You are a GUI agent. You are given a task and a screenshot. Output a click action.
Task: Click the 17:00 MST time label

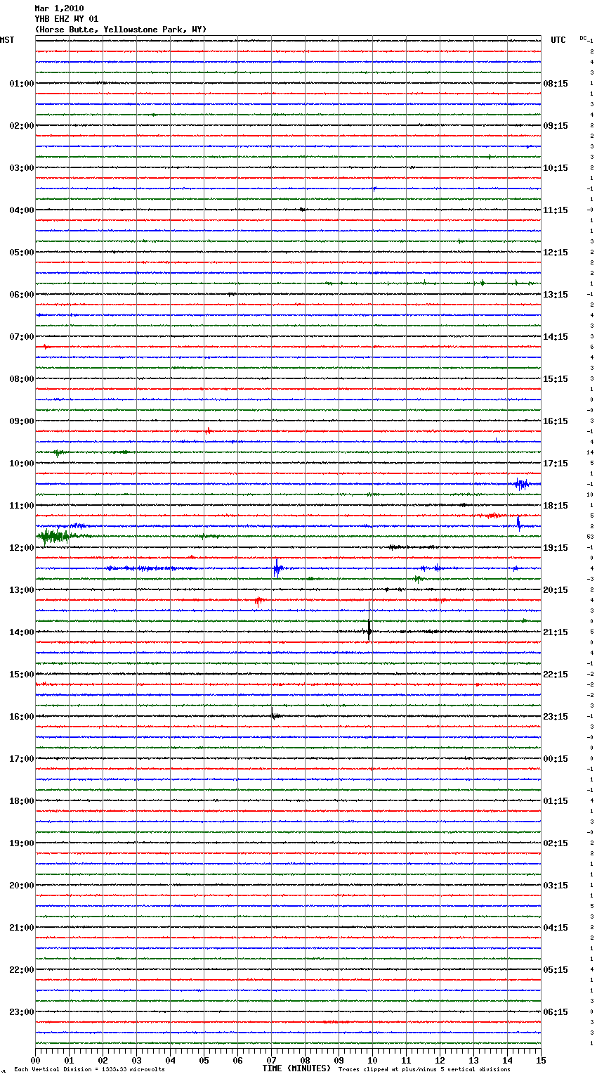click(22, 759)
